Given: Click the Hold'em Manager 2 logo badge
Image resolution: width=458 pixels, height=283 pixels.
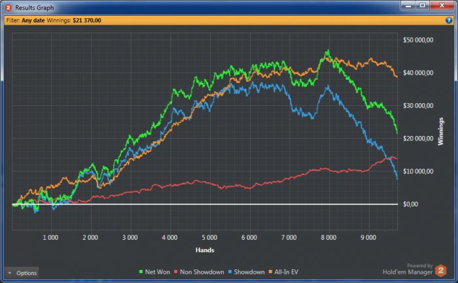Looking at the screenshot, I should point(441,271).
